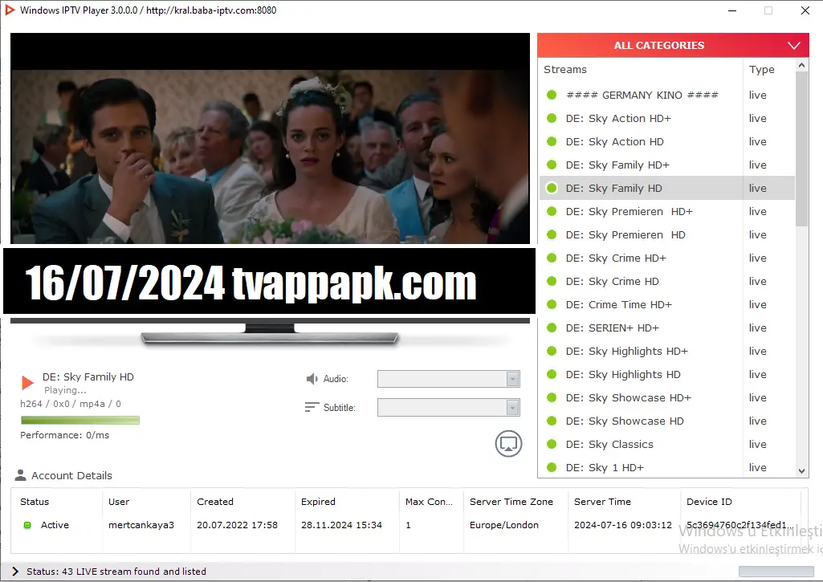Open the ALL CATEGORIES dropdown
Image resolution: width=823 pixels, height=582 pixels.
pyautogui.click(x=673, y=46)
